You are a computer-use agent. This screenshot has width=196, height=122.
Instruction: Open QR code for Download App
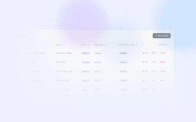145,89
